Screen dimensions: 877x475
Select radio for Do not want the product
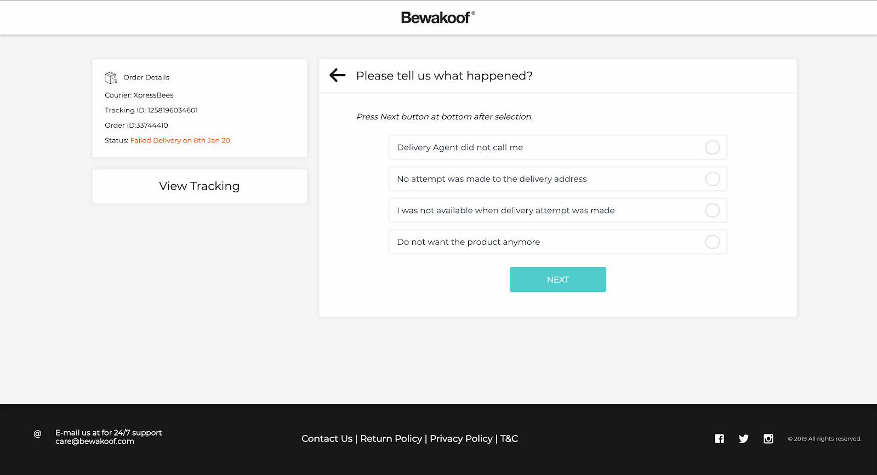[713, 242]
